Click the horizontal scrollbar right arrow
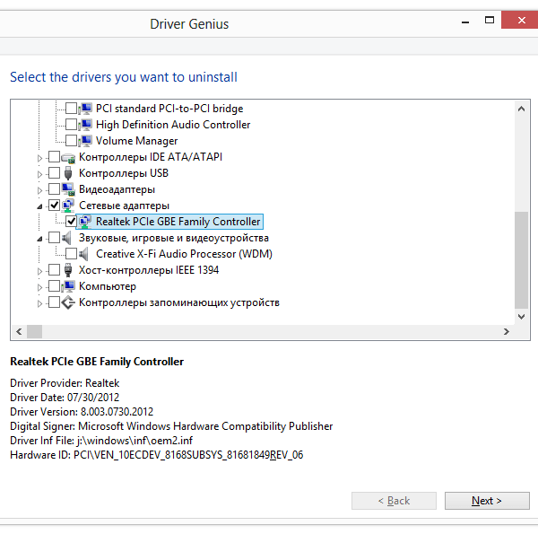This screenshot has height=534, width=538. tap(506, 332)
